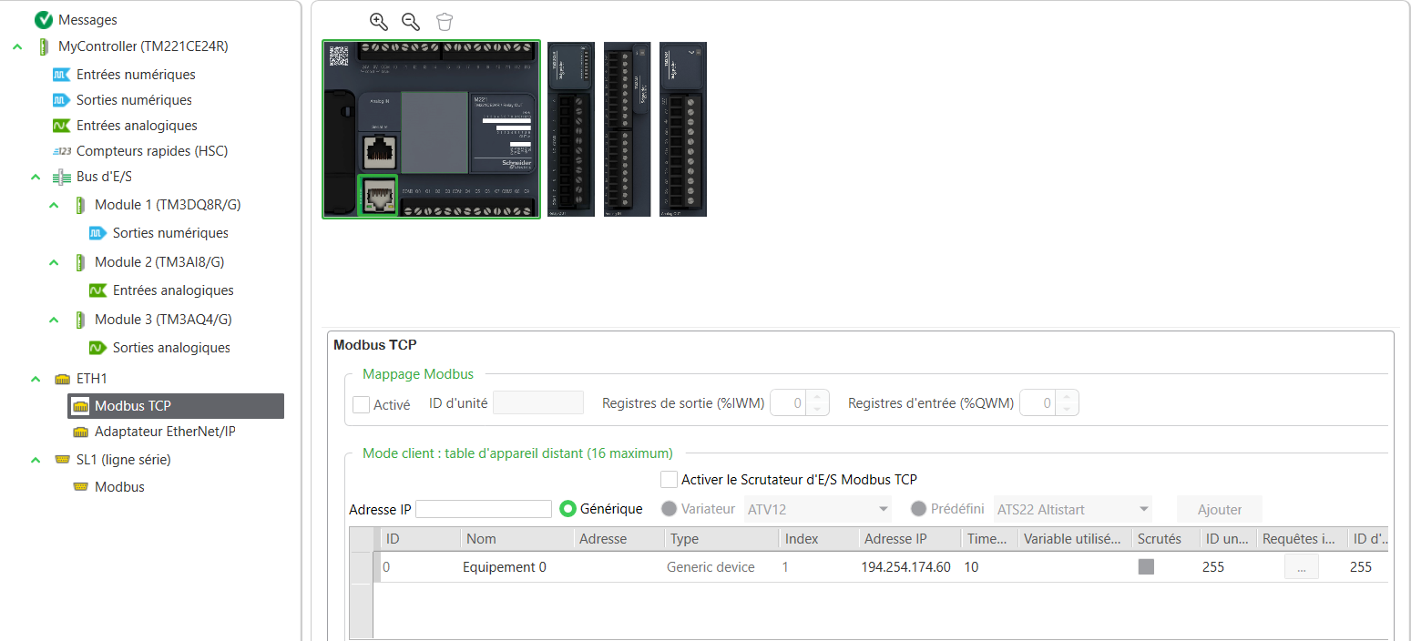Select Modbus under SL1 ligne série
The width and height of the screenshot is (1411, 641).
tap(119, 487)
